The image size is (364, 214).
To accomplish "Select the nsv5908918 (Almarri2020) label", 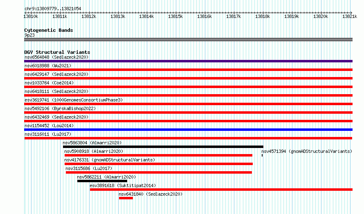I will [94, 151].
